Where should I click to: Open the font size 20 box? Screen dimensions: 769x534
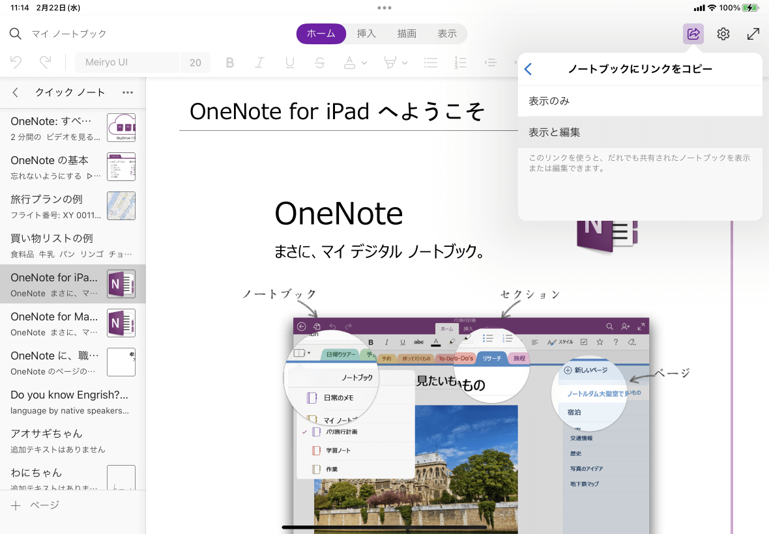pos(196,63)
